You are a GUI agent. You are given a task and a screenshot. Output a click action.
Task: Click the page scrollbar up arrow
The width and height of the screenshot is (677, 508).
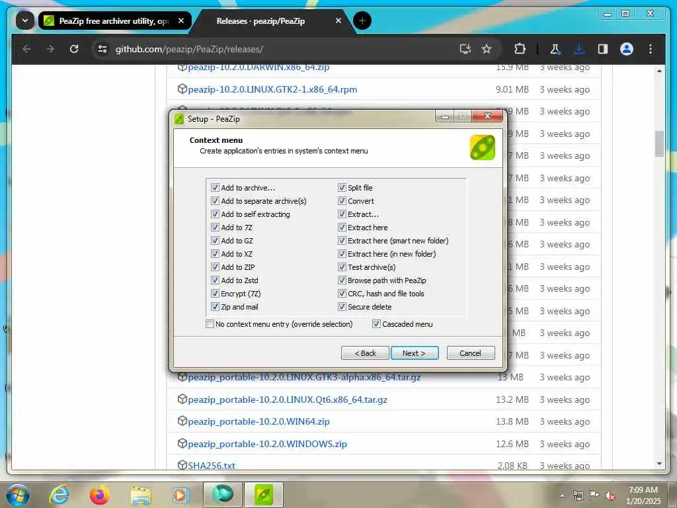[659, 71]
